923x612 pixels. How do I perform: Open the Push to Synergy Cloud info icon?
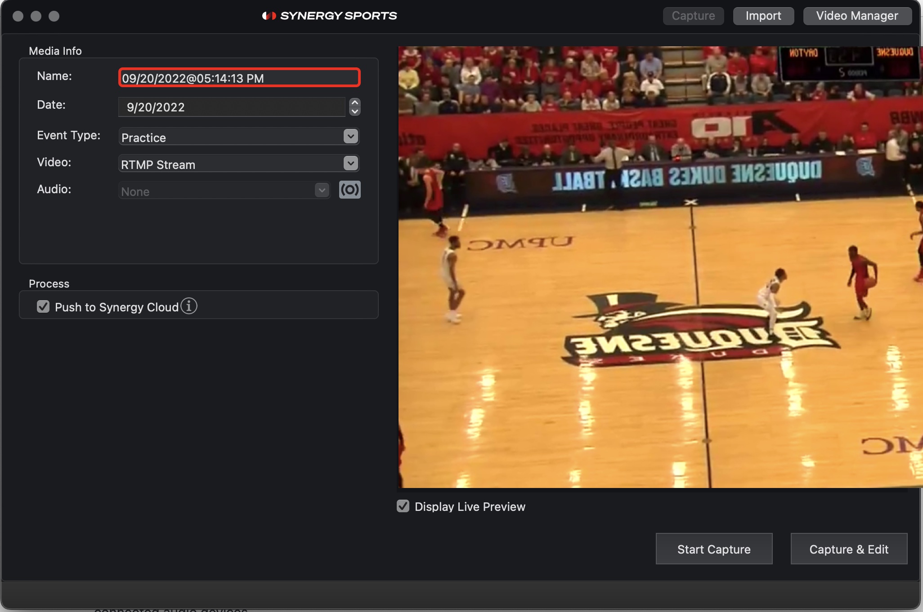tap(189, 306)
